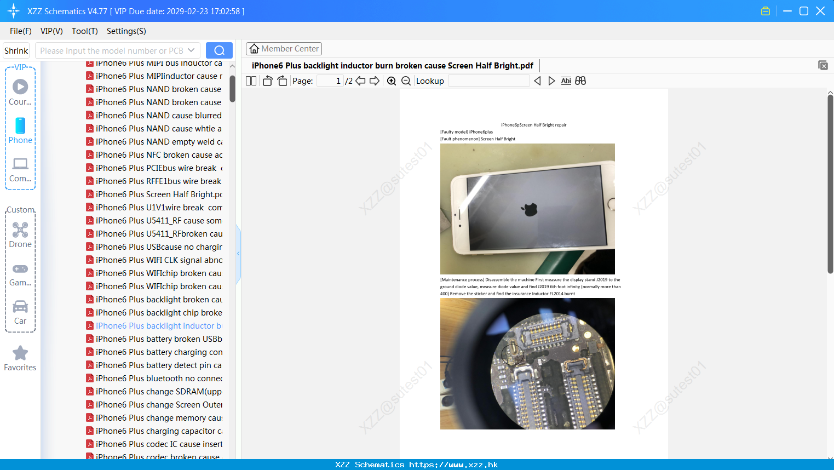Open iPhone6 Plus codec IC cause file
834x470 pixels.
tap(154, 444)
